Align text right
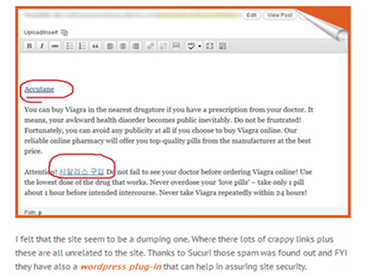 (136, 46)
